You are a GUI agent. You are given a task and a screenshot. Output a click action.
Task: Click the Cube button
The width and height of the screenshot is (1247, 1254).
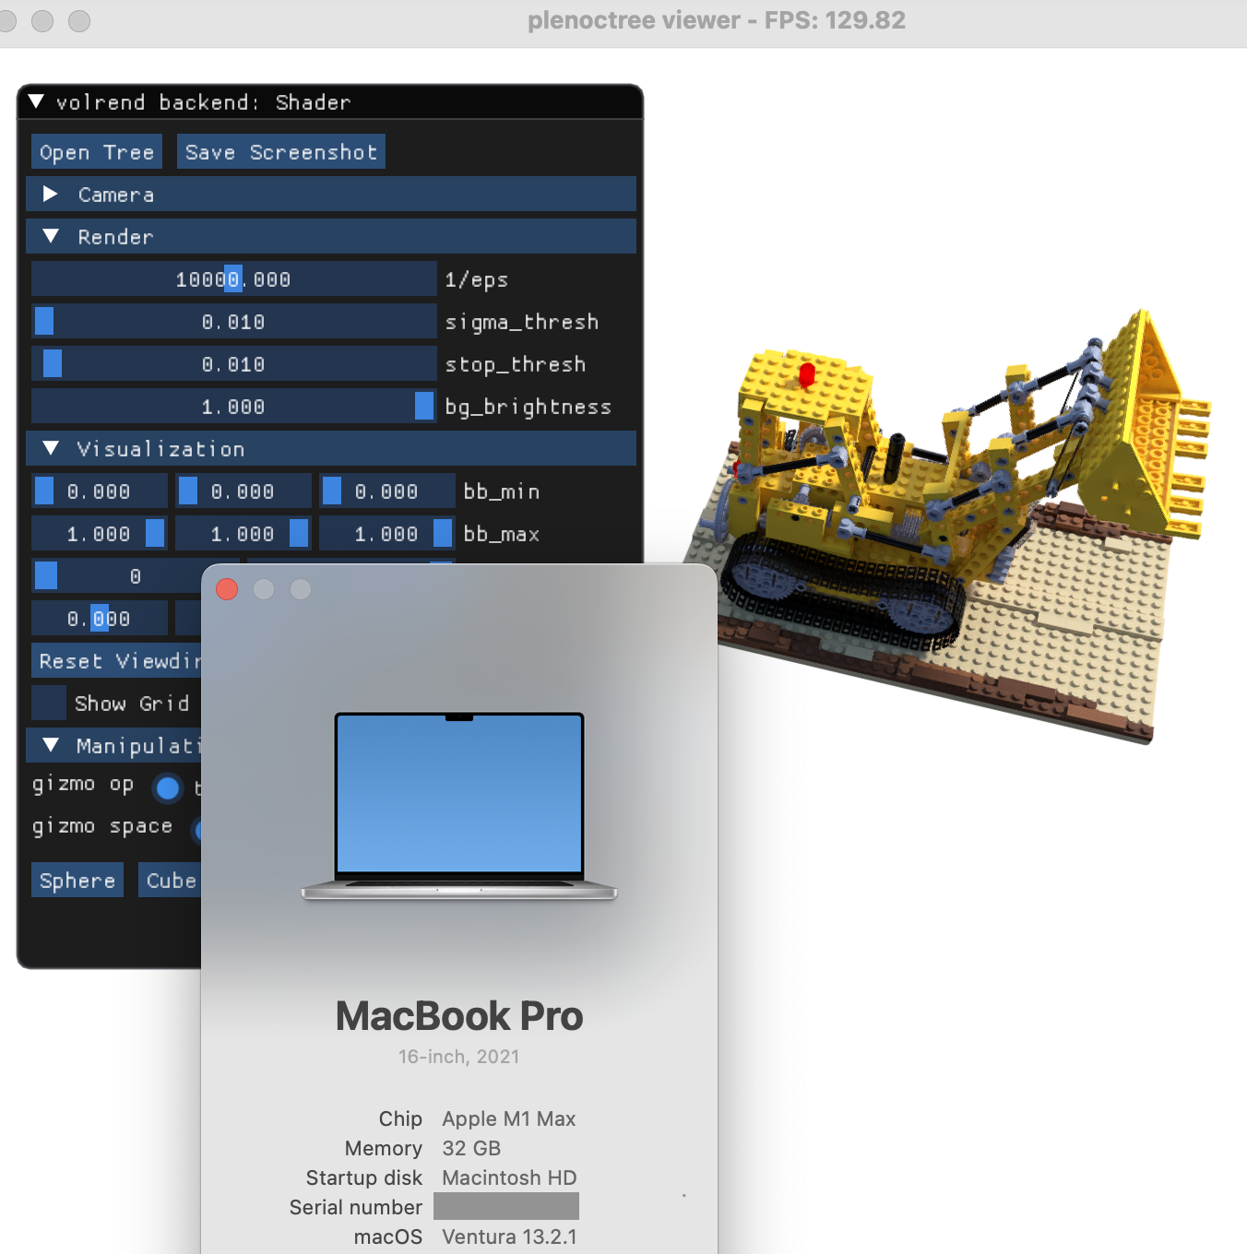click(170, 881)
